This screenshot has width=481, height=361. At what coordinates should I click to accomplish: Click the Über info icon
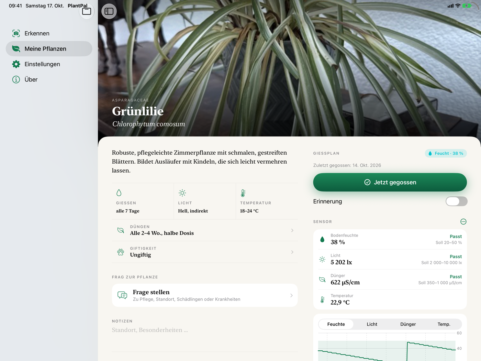tap(16, 79)
